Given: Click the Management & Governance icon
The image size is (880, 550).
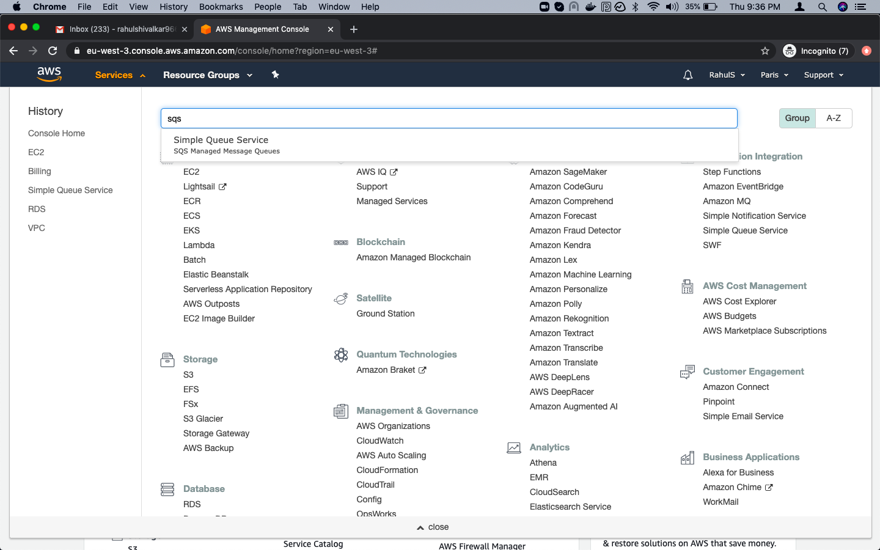Looking at the screenshot, I should pyautogui.click(x=341, y=411).
